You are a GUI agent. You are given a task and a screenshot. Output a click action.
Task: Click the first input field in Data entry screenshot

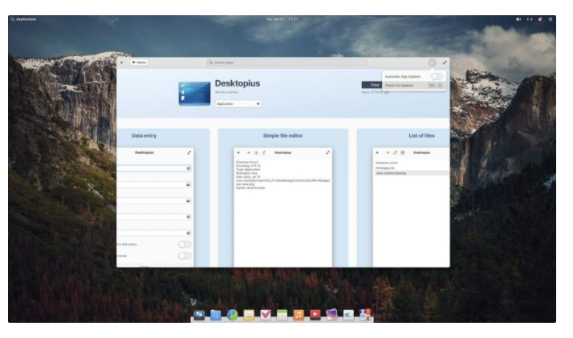point(154,168)
